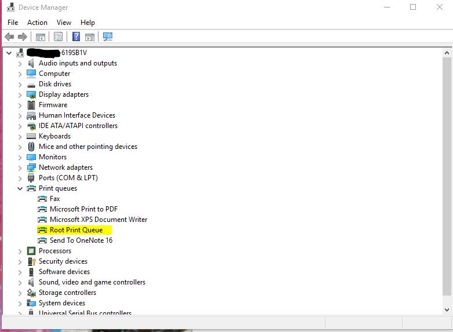
Task: Select the Root Print Queue entry
Action: pos(76,229)
